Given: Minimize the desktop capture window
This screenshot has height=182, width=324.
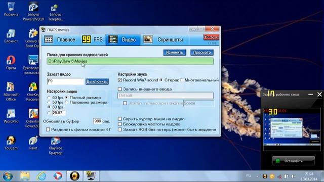Looking at the screenshot, I should (x=310, y=95).
